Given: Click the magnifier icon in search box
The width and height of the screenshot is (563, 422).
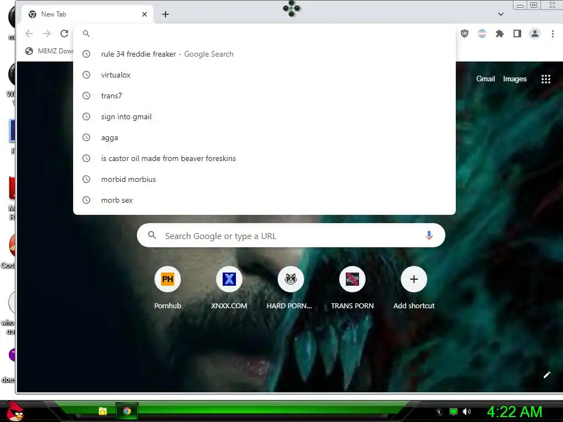Looking at the screenshot, I should click(x=152, y=235).
